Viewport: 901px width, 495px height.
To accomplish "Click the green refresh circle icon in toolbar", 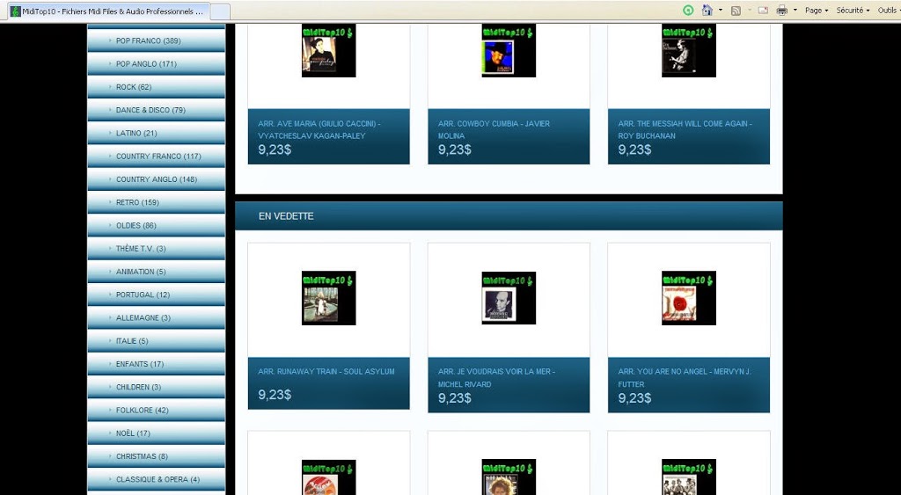I will pyautogui.click(x=688, y=10).
